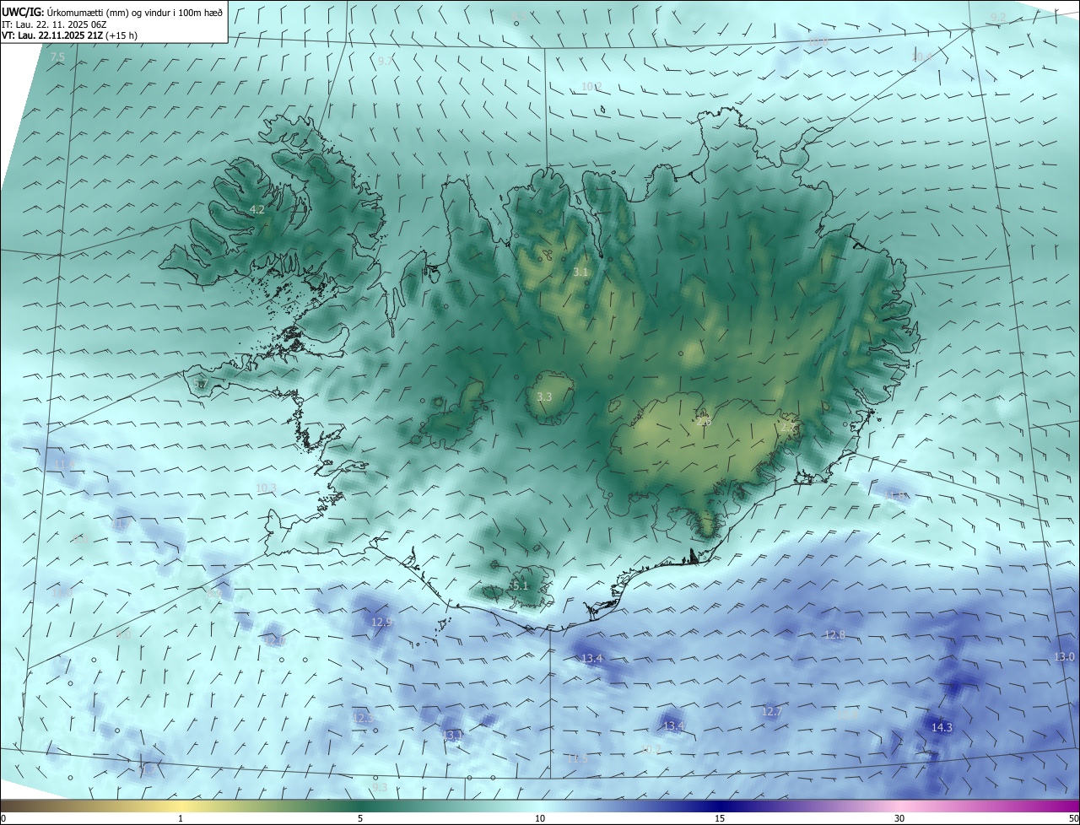Click the 10.3 value label on the map
1080x825 pixels.
(x=266, y=488)
